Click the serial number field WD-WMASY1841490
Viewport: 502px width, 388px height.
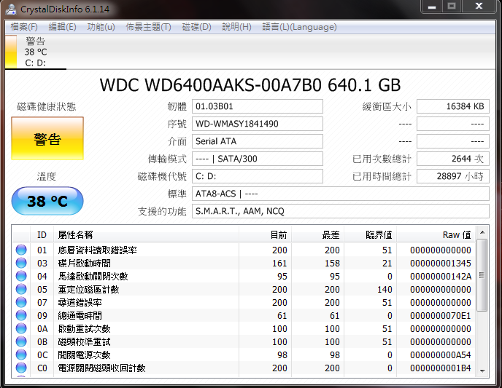coord(258,124)
